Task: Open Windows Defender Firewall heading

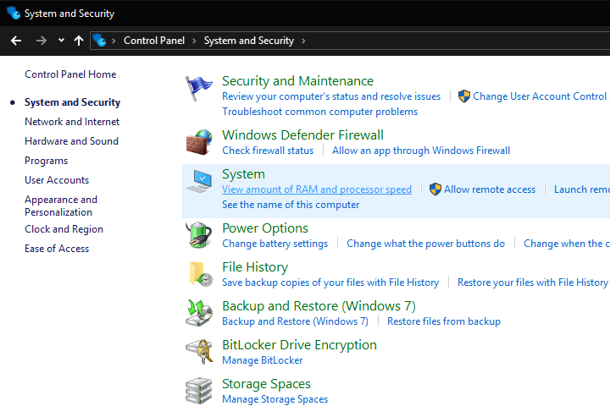Action: [x=302, y=134]
